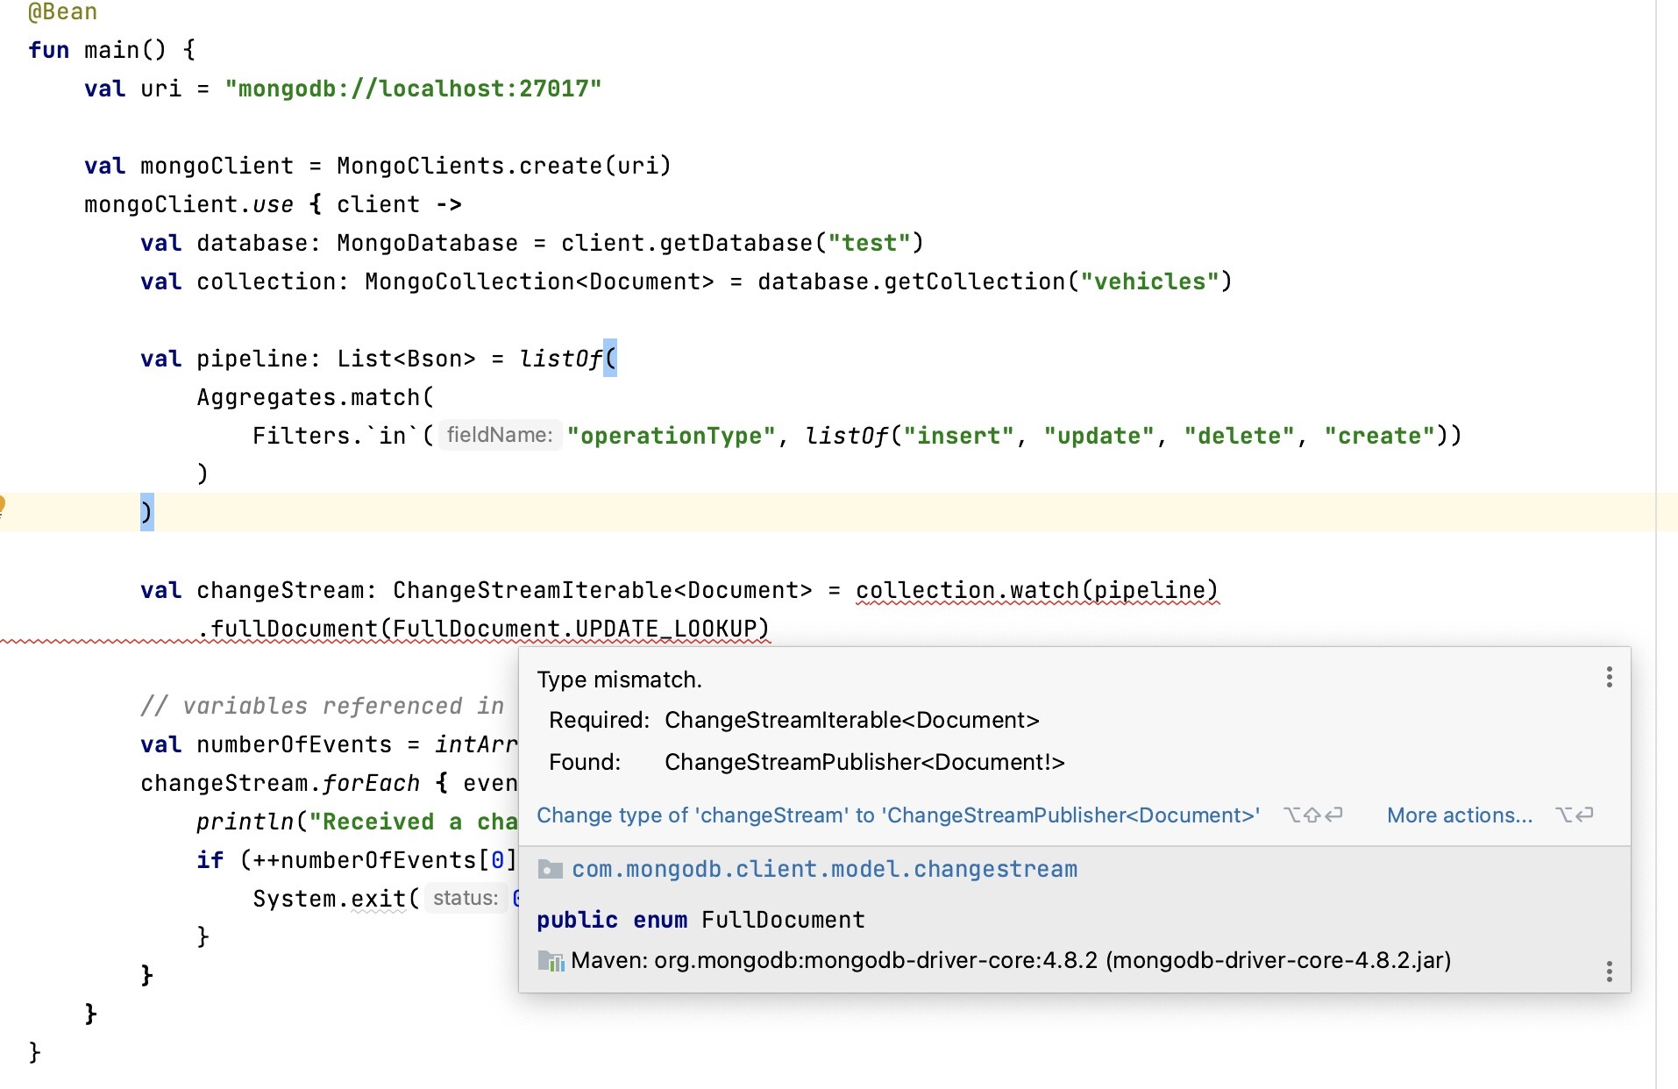Click the Maven library icon in the popup

[551, 961]
